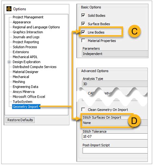
Task: Uncheck the Solid Bodies checkbox
Action: pos(83,15)
